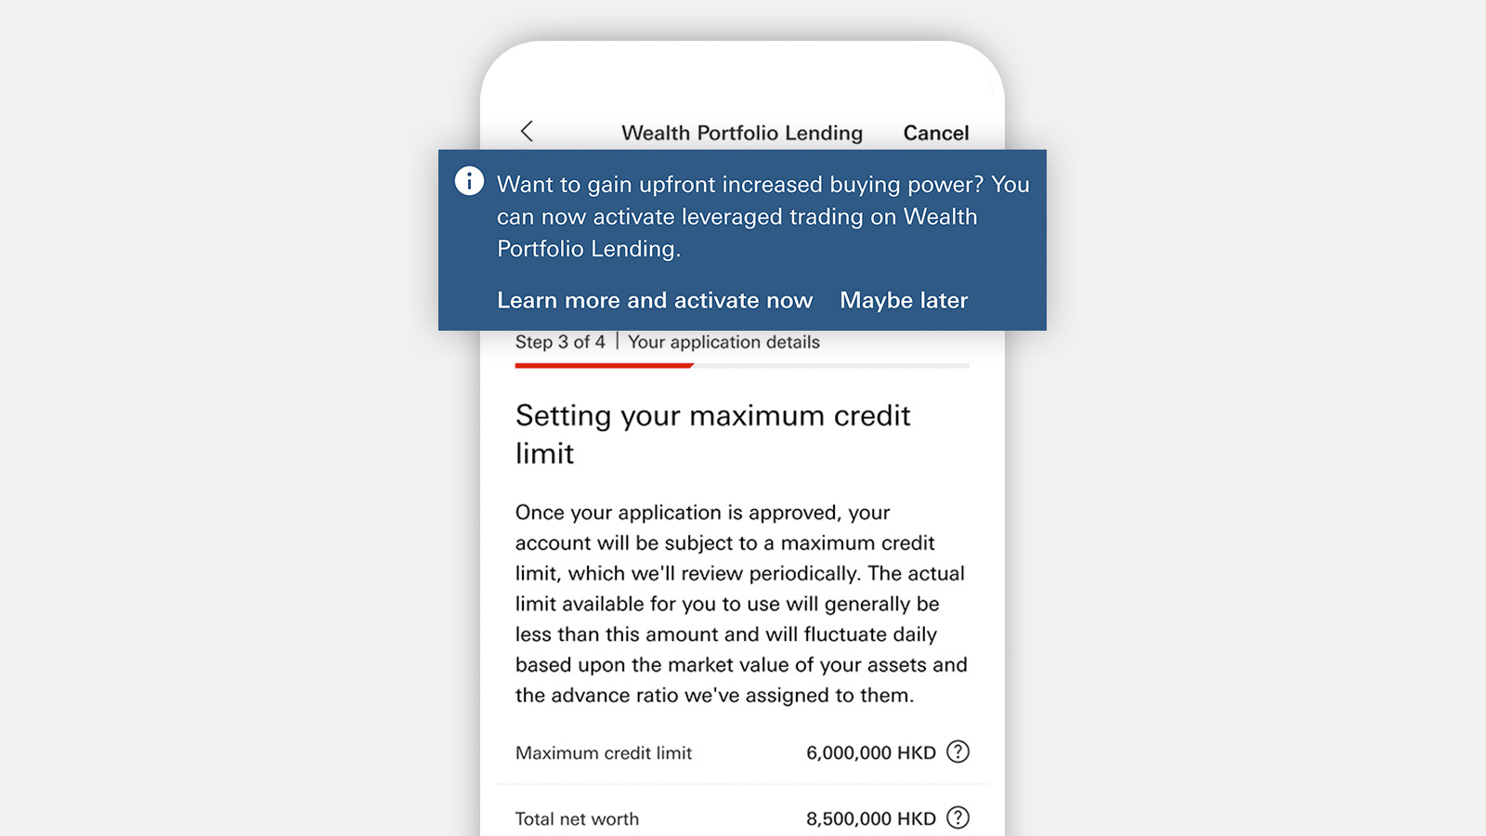Click the grey unfilled progress bar portion

coord(831,365)
